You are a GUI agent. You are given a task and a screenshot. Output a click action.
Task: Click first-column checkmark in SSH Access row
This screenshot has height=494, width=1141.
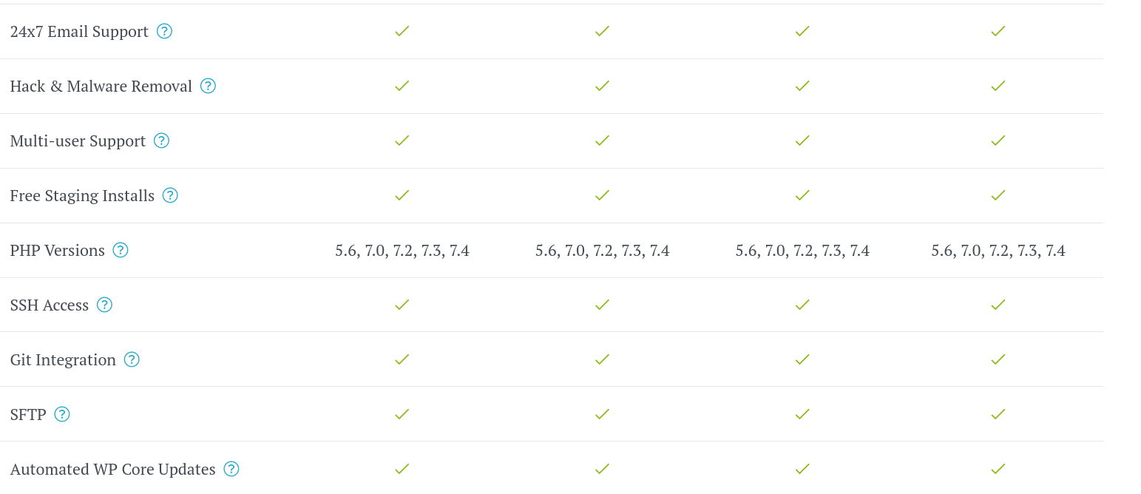[402, 305]
